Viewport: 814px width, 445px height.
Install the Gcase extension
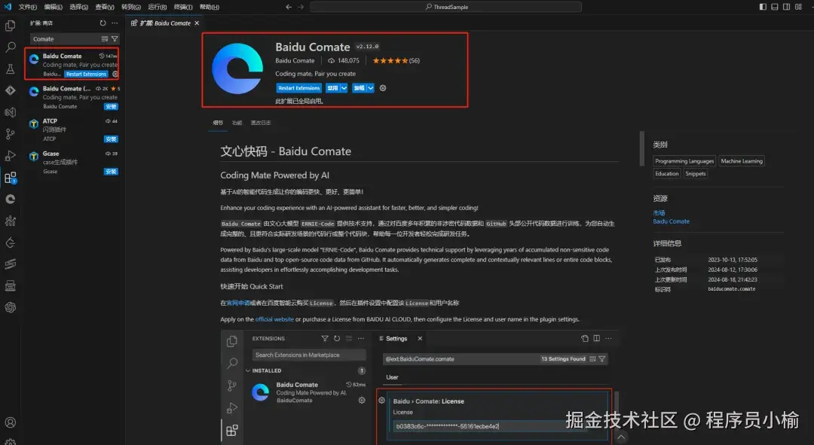click(x=111, y=172)
